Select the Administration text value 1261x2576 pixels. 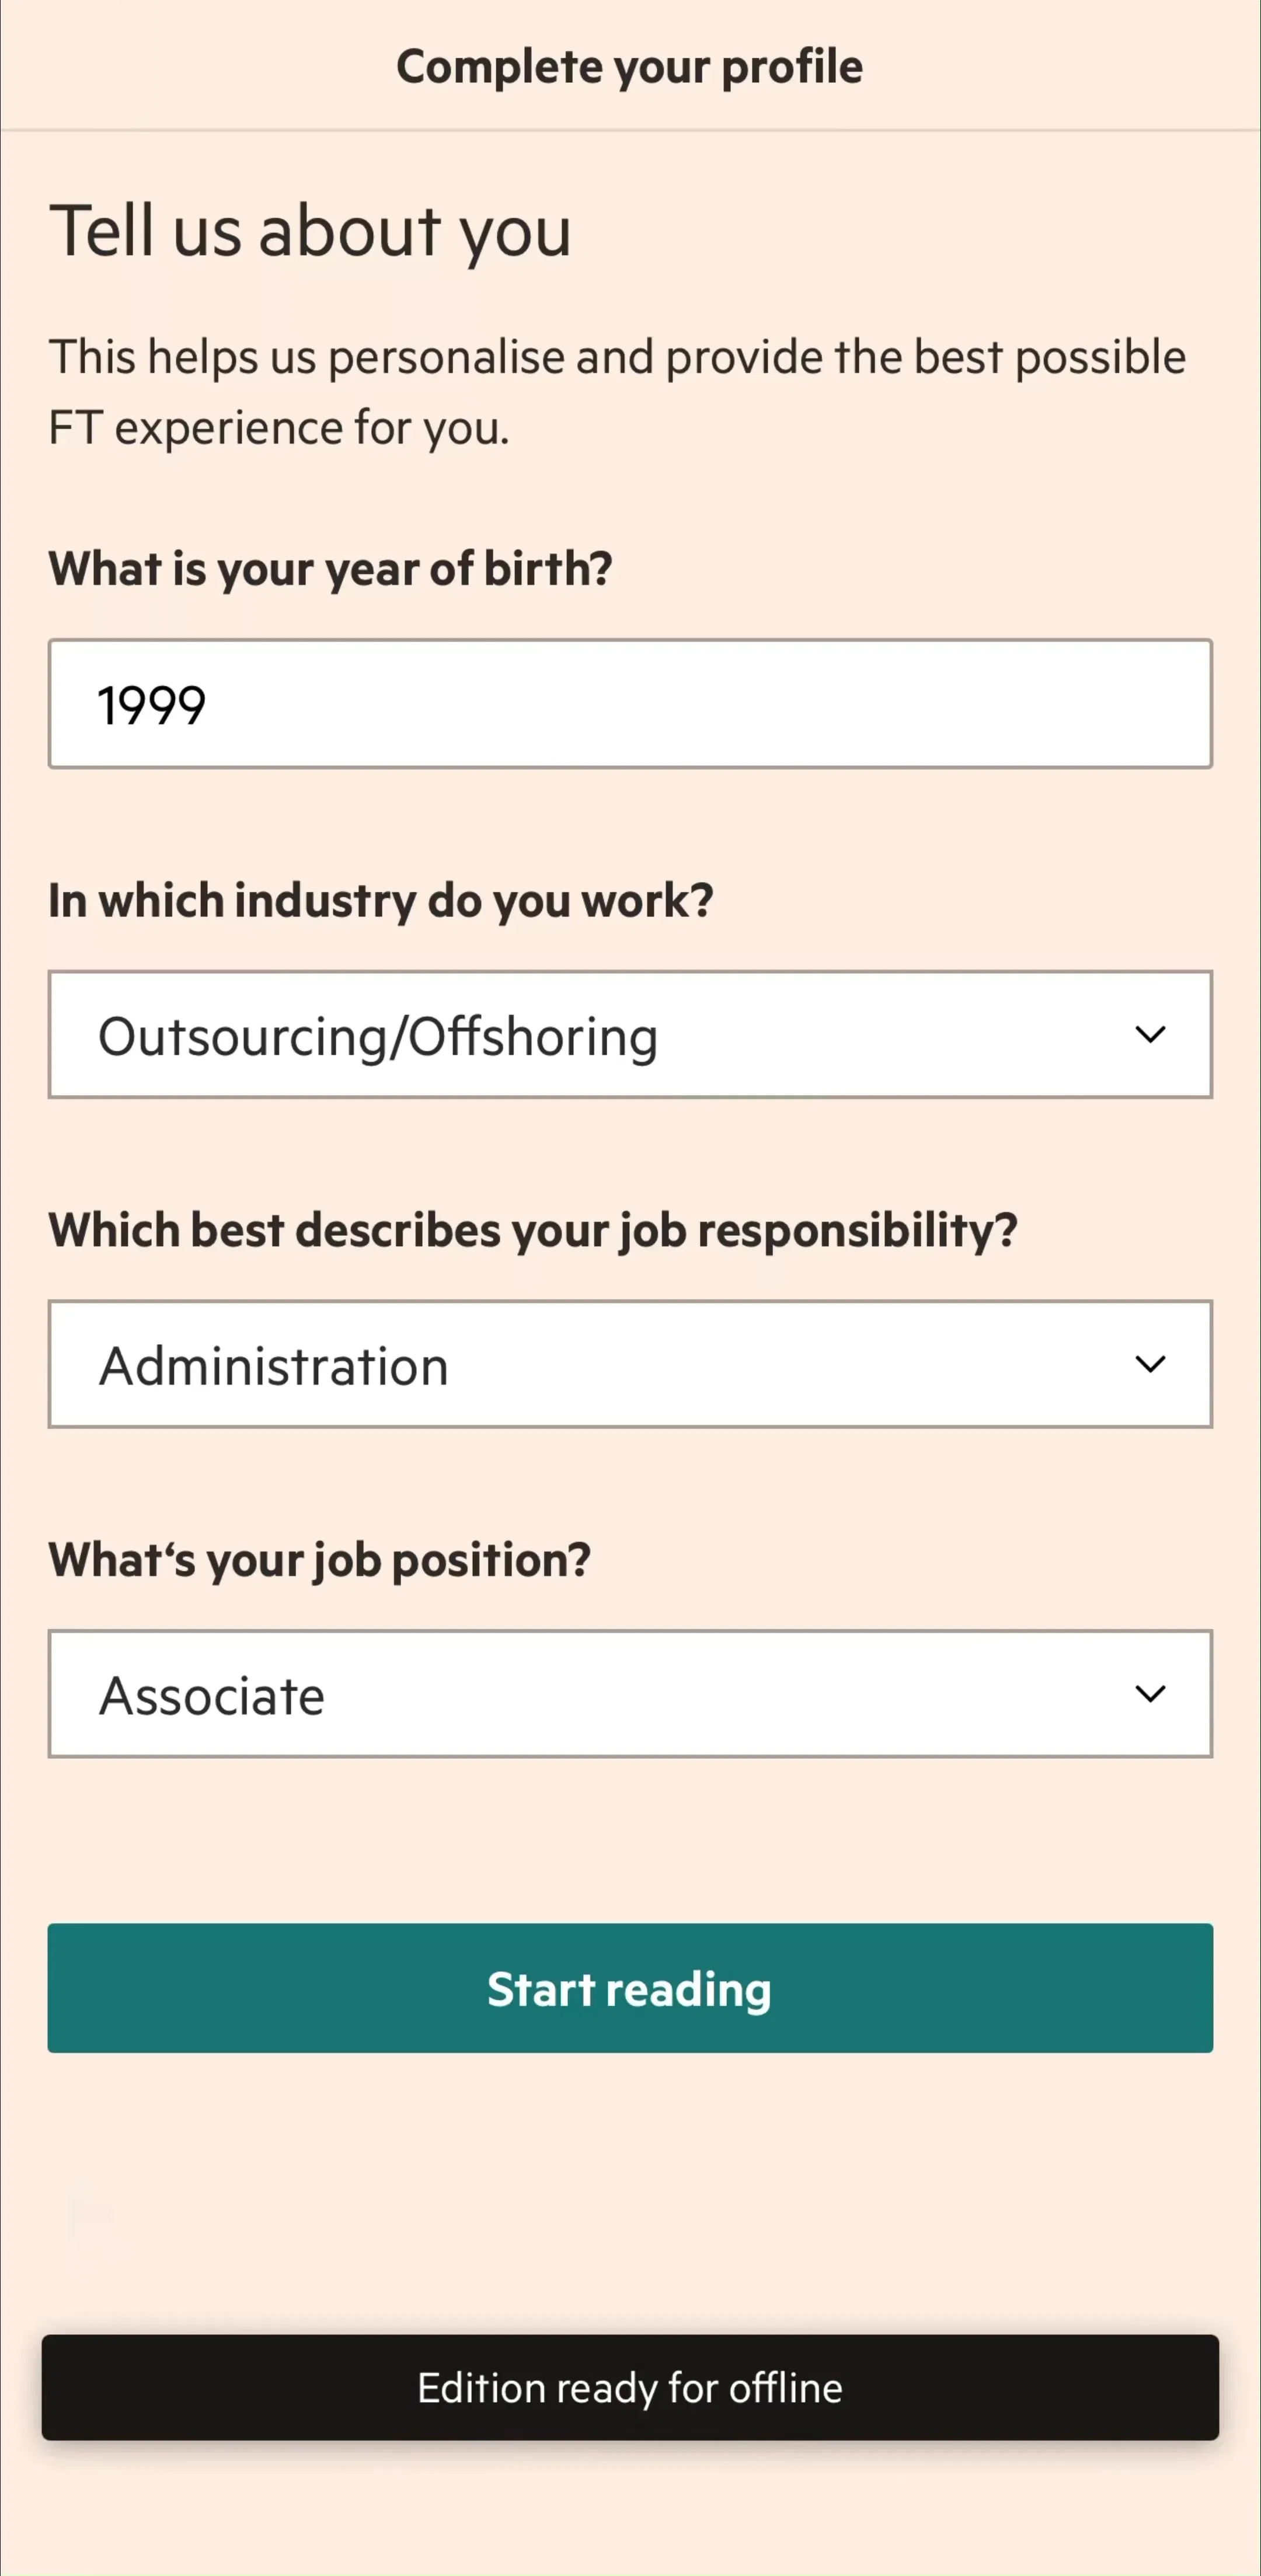[273, 1367]
